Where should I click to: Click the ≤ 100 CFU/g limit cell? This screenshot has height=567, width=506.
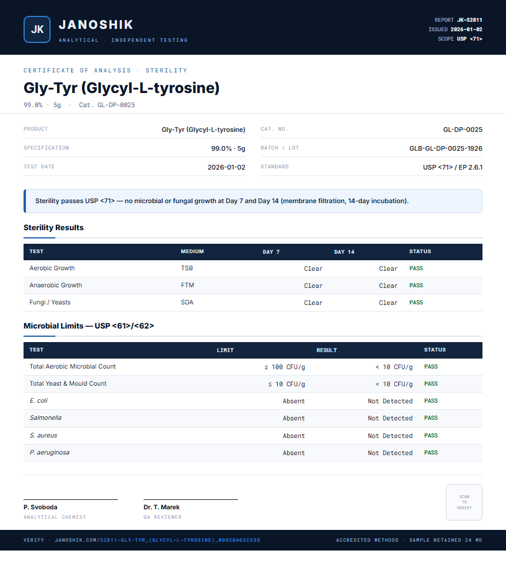coord(285,367)
